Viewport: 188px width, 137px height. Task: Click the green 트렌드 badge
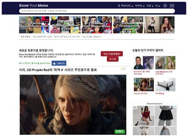pos(120,132)
